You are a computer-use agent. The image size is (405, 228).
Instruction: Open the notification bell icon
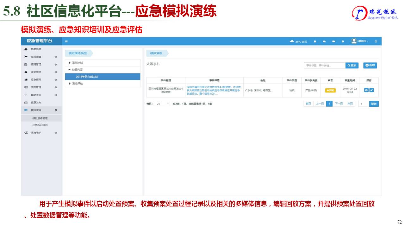(x=315, y=41)
